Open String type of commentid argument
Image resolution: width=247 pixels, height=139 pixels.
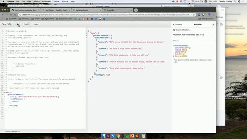tap(188, 48)
